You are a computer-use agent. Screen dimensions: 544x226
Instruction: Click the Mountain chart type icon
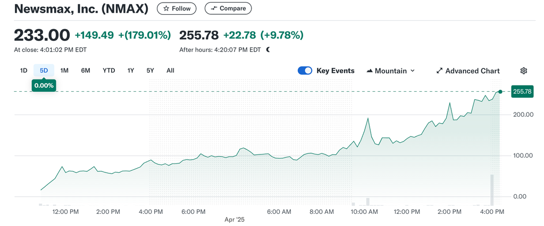tap(370, 71)
